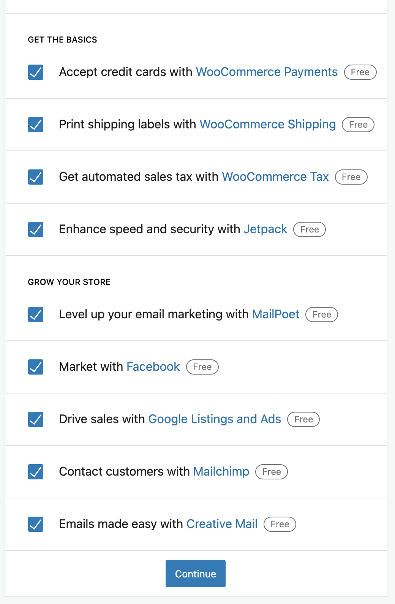The width and height of the screenshot is (395, 604).
Task: Click the Free badge beside WooCommerce Tax
Action: (351, 177)
